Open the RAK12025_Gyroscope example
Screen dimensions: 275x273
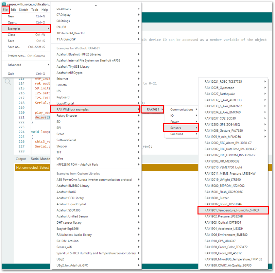[x=220, y=88]
